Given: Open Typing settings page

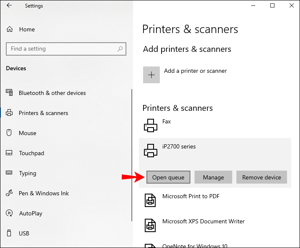Looking at the screenshot, I should click(28, 173).
